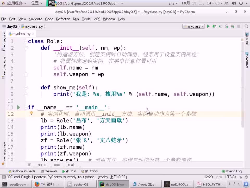Click the status bar tool windows toggle icon
The height and width of the screenshot is (188, 250).
click(4, 177)
